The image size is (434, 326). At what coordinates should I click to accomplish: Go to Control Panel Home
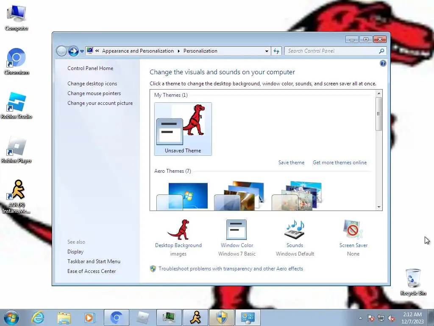90,68
